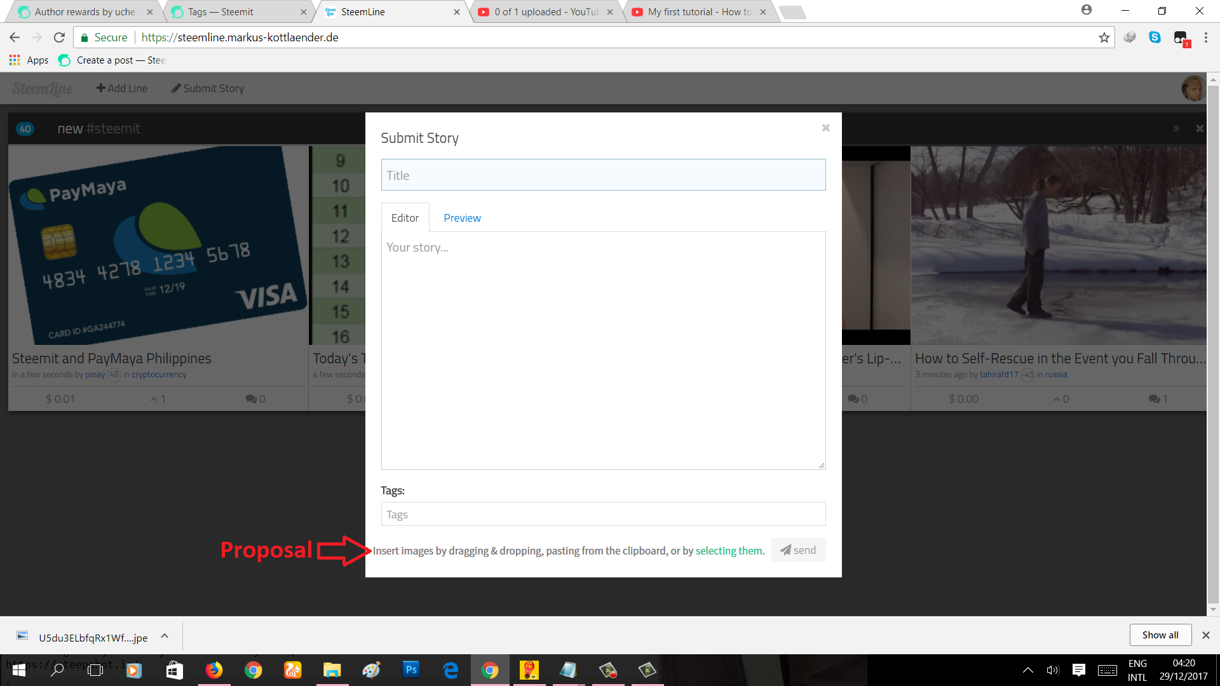Click the Add Line plus icon

click(102, 88)
